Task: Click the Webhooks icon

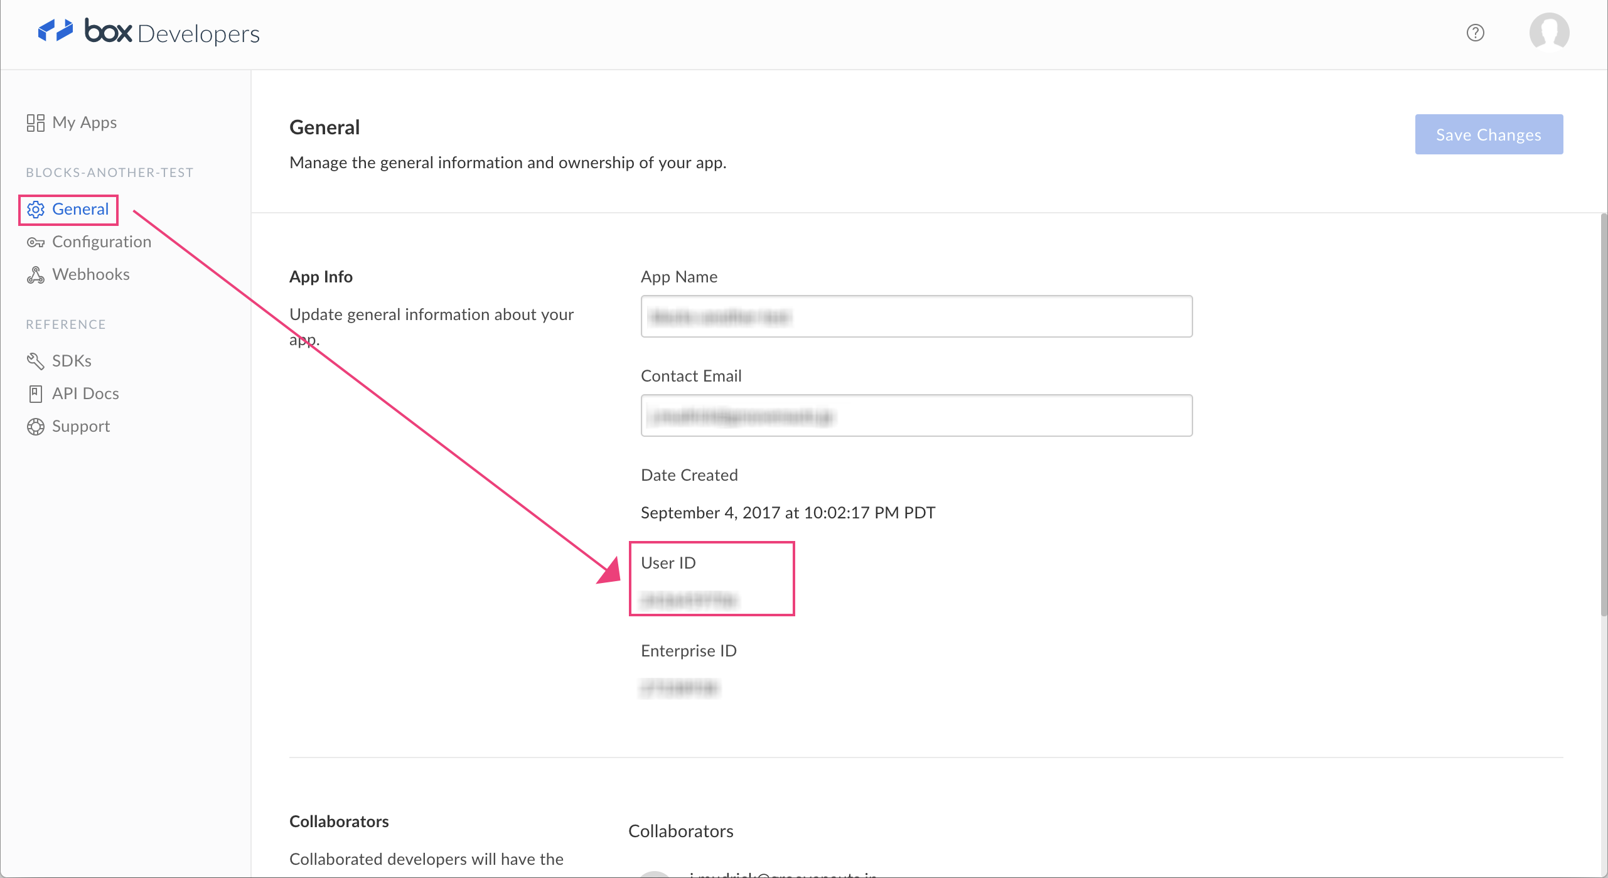Action: pos(36,275)
